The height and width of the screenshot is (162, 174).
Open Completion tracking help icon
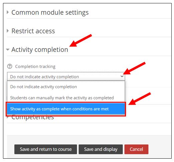click(10, 67)
